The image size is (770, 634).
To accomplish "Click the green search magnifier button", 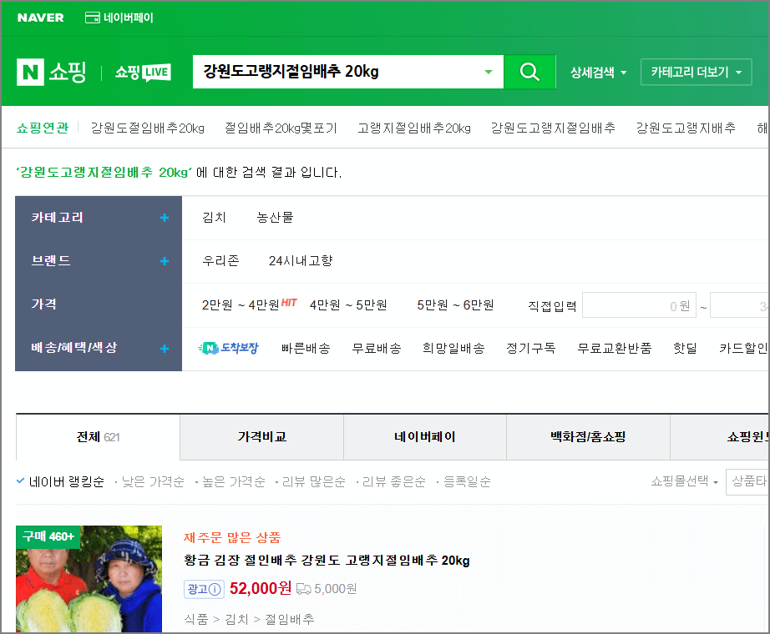I will coord(529,72).
